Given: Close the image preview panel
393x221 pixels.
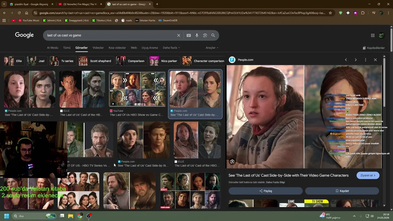Looking at the screenshot, I should coord(375,60).
